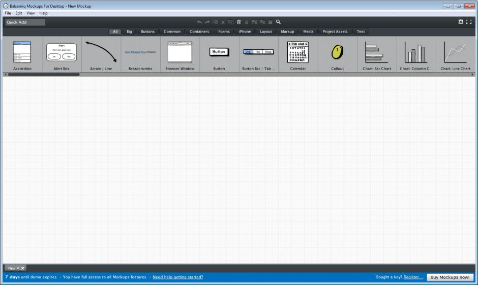478x285 pixels.
Task: Open the Markup category
Action: (x=287, y=31)
